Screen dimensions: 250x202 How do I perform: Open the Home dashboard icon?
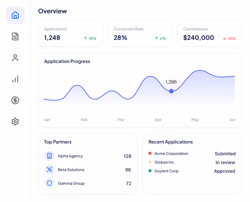(15, 15)
